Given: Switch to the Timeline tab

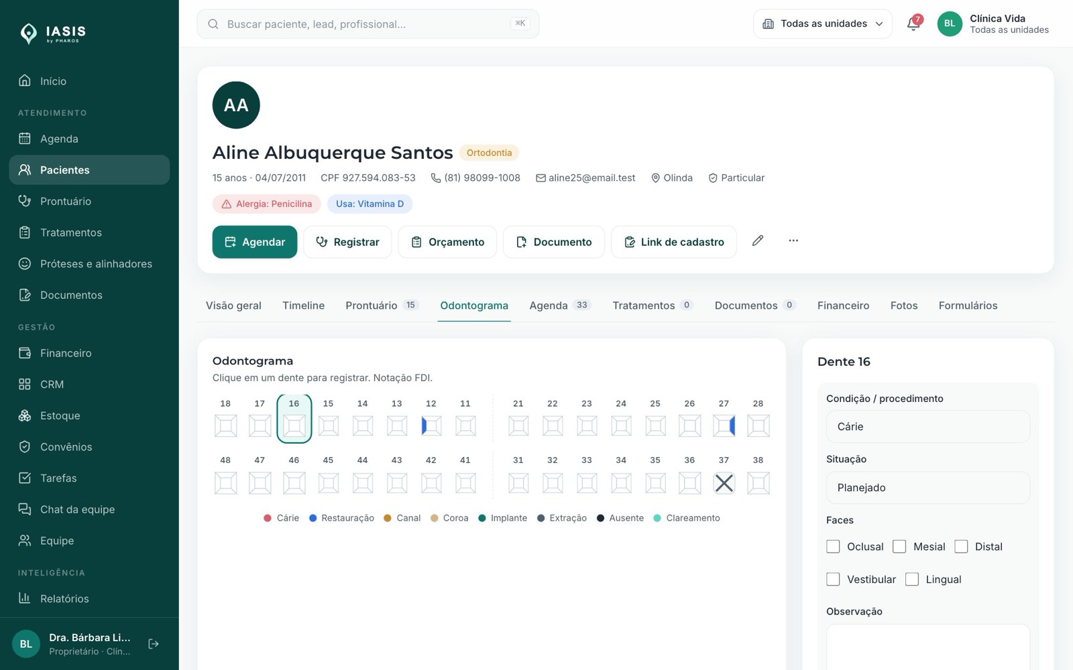Looking at the screenshot, I should pyautogui.click(x=303, y=306).
